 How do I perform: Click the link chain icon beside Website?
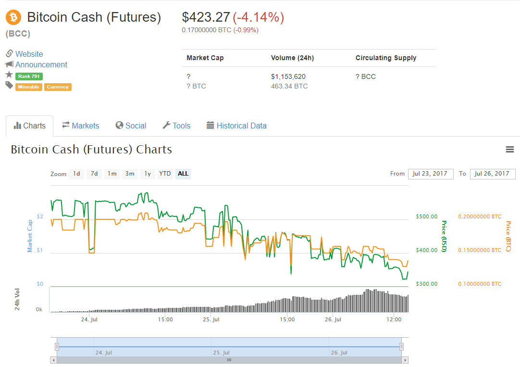(9, 53)
